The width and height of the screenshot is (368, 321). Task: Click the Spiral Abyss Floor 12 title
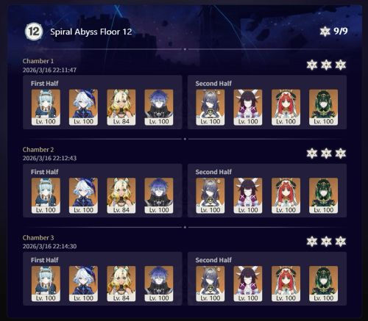pyautogui.click(x=91, y=32)
